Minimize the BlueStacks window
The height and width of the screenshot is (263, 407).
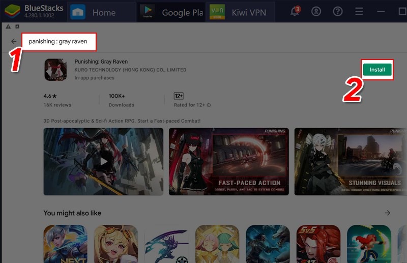[x=381, y=11]
